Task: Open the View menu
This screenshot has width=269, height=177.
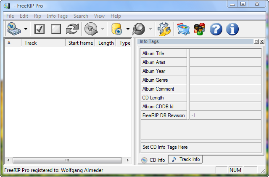Action: (x=99, y=16)
